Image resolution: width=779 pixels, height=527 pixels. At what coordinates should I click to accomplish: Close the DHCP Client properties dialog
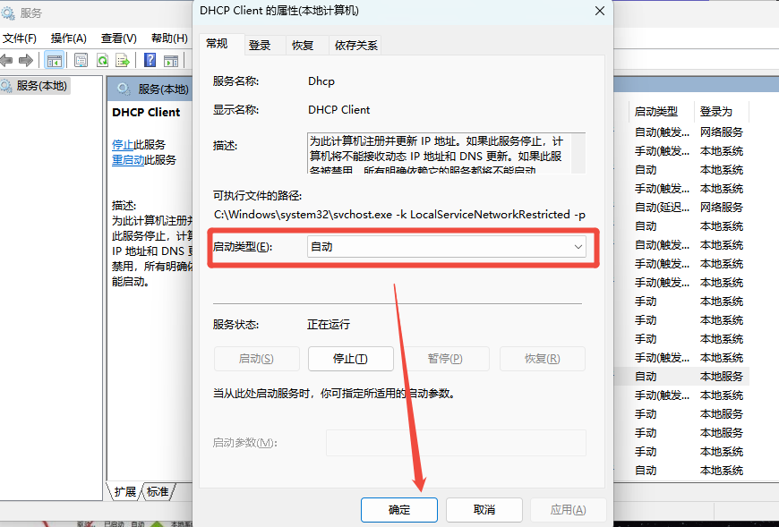pyautogui.click(x=598, y=11)
